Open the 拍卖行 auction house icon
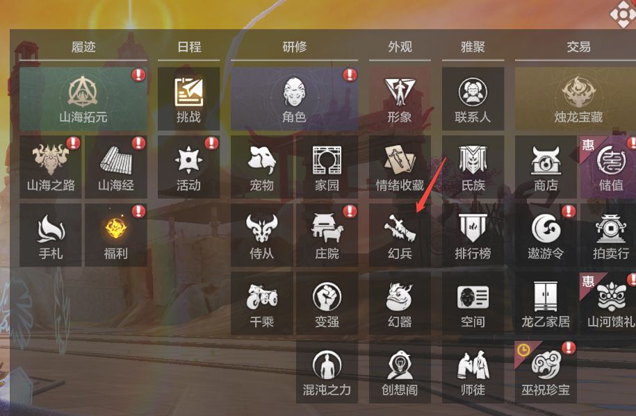 (610, 235)
